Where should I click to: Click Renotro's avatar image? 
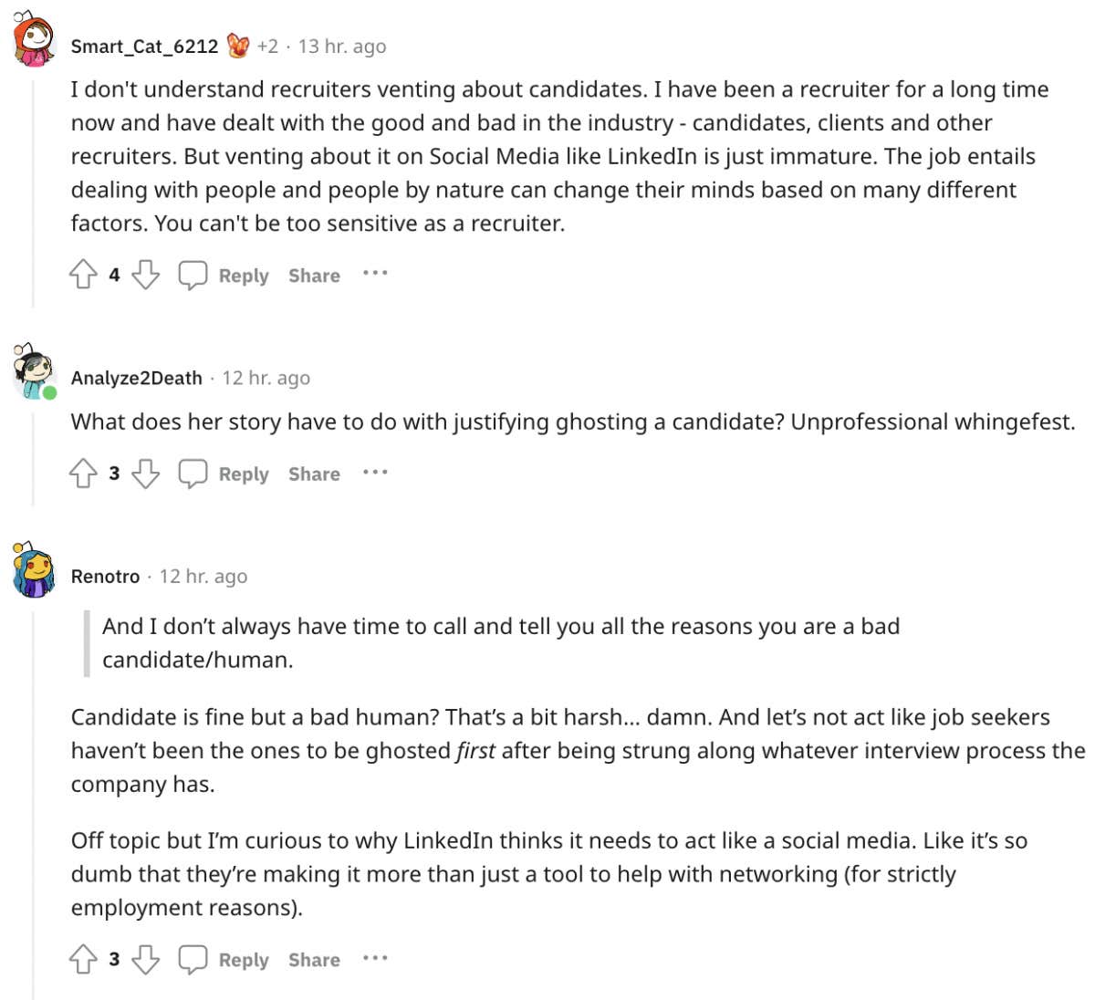[x=35, y=570]
